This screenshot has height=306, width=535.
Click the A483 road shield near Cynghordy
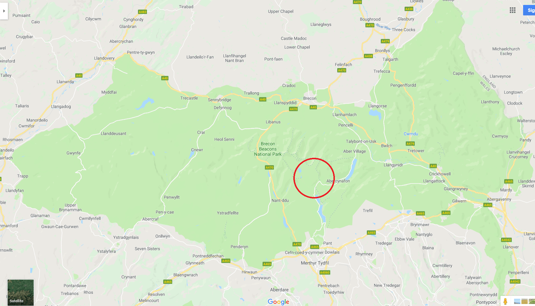coord(143,12)
